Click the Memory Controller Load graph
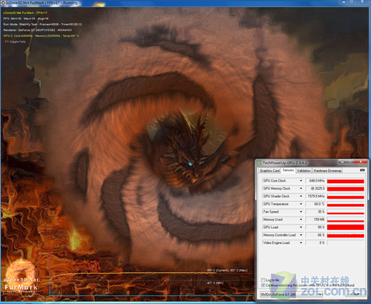The width and height of the screenshot is (371, 304). (346, 235)
